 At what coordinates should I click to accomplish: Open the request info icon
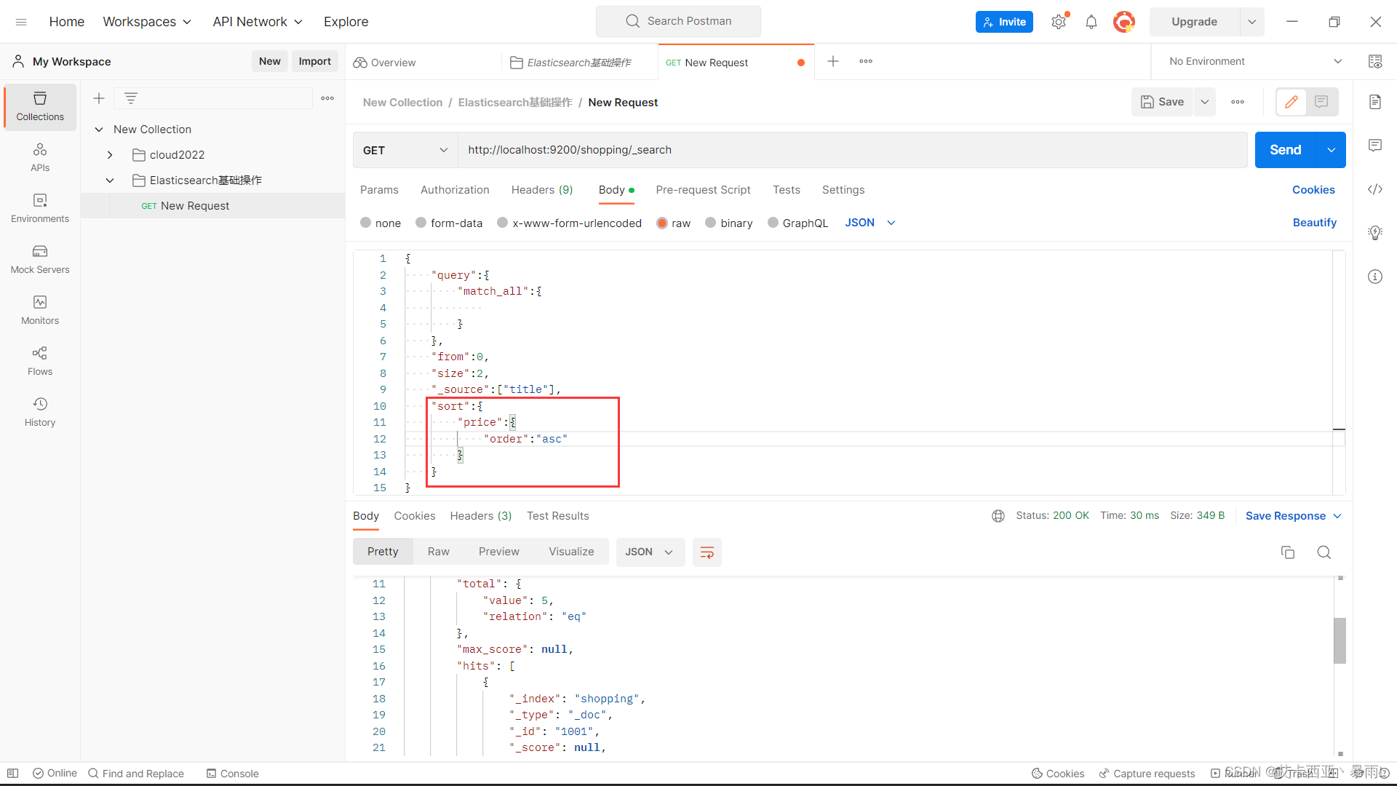(1375, 277)
